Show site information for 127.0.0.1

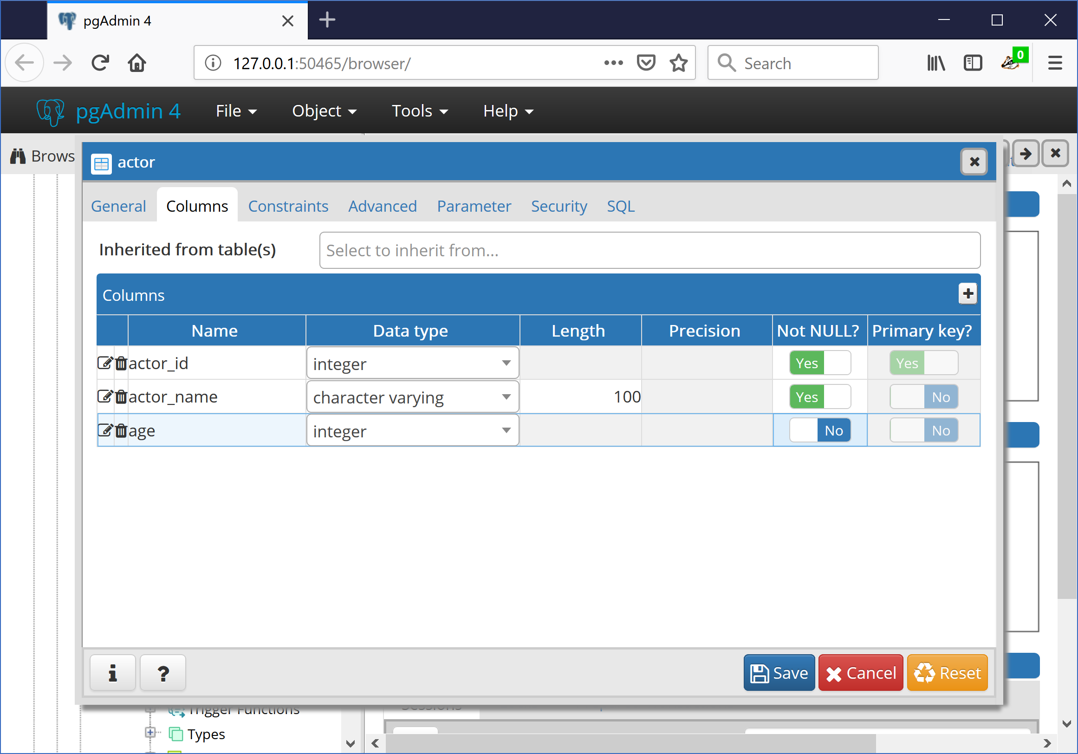pos(213,63)
